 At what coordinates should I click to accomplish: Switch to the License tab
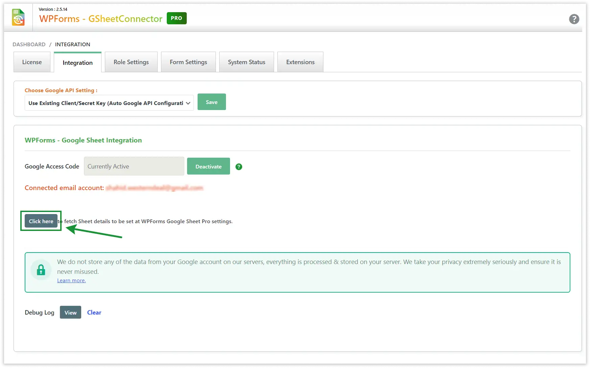click(32, 62)
